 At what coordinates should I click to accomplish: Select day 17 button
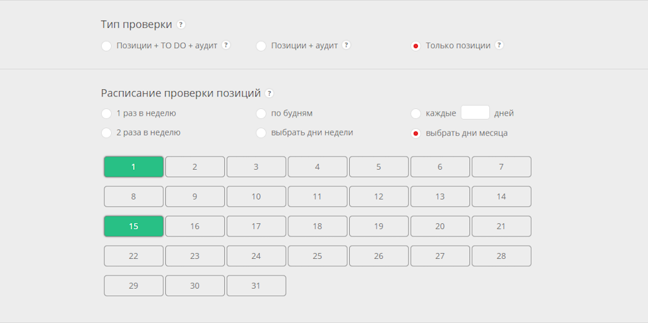click(x=257, y=227)
